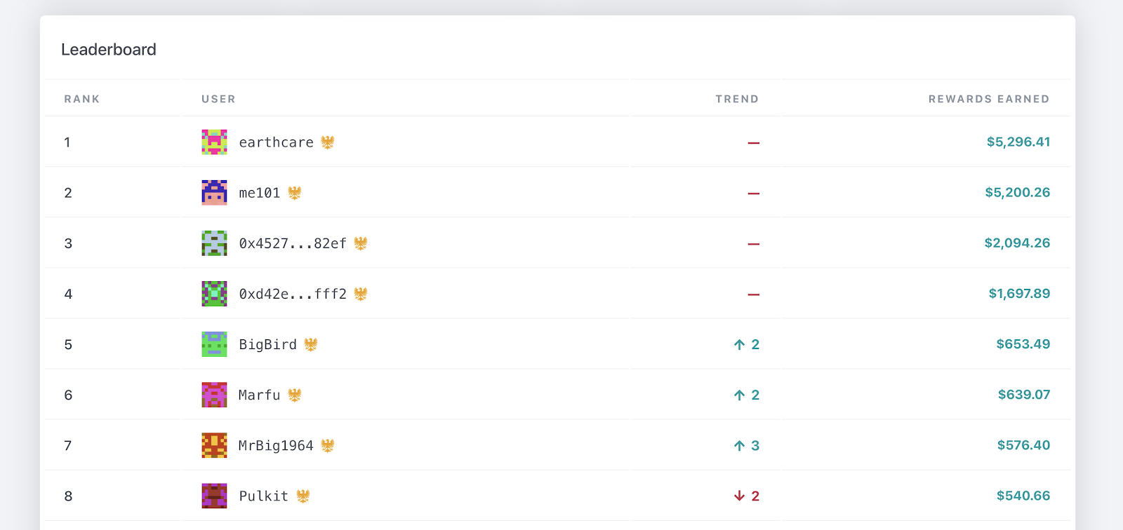Image resolution: width=1123 pixels, height=530 pixels.
Task: Click MrBig1964's orange pixel avatar
Action: click(x=214, y=445)
